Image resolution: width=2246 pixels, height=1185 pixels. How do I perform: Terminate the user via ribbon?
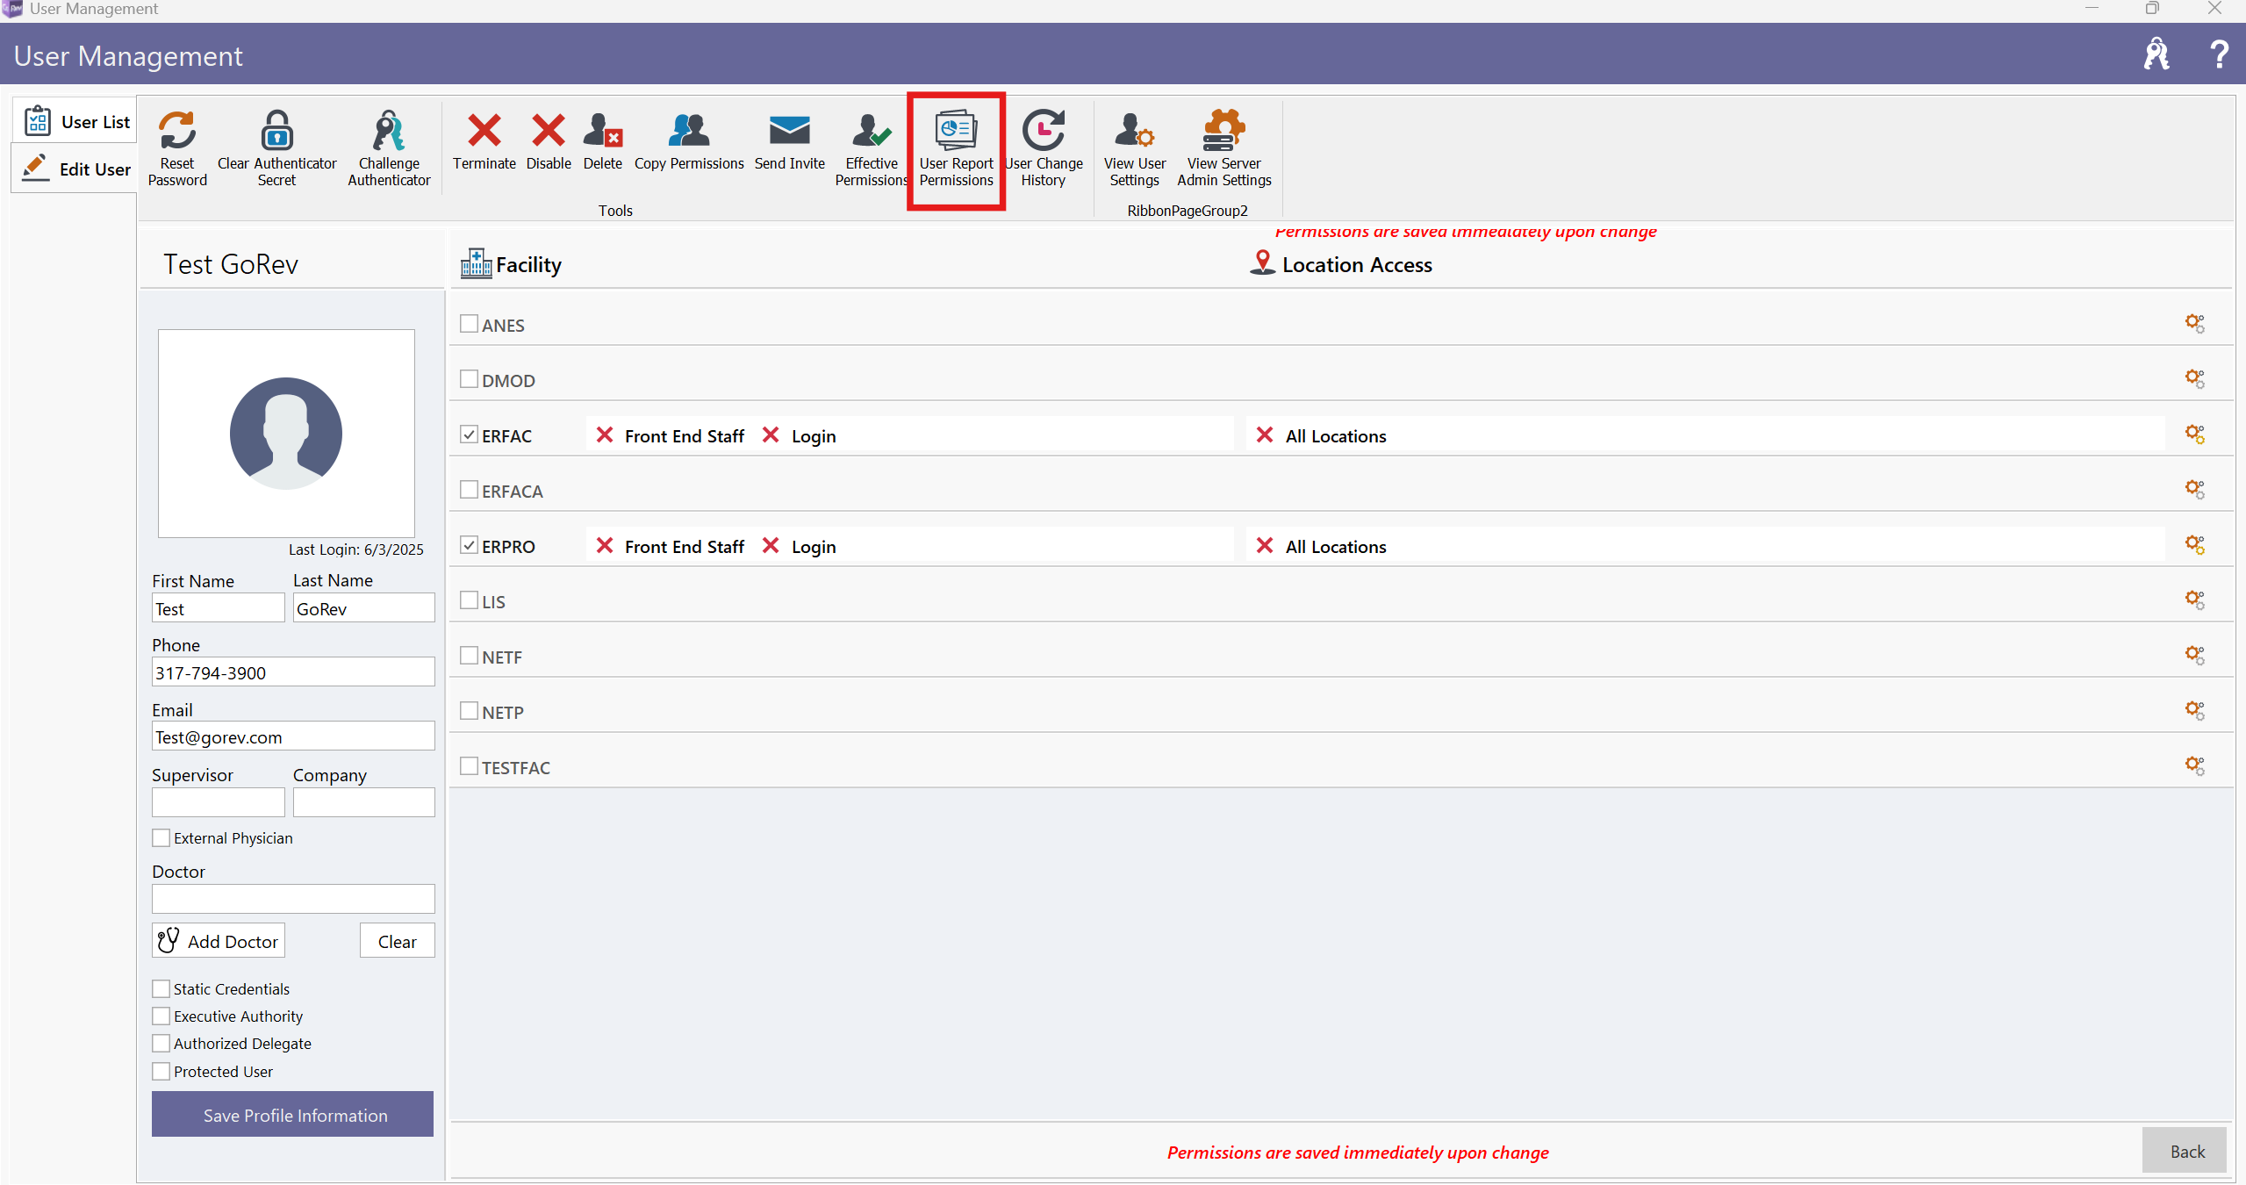(484, 140)
